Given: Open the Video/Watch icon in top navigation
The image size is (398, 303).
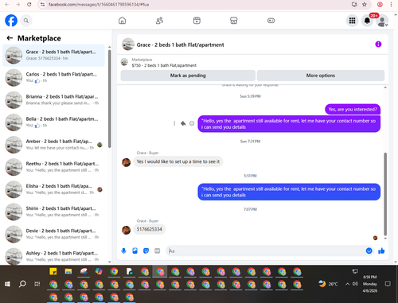Looking at the screenshot, I should pyautogui.click(x=197, y=21).
